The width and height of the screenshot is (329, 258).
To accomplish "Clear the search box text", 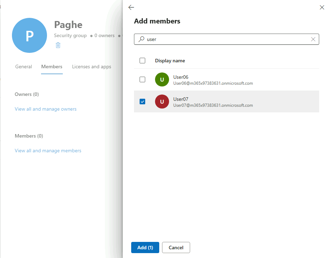I will click(x=313, y=39).
